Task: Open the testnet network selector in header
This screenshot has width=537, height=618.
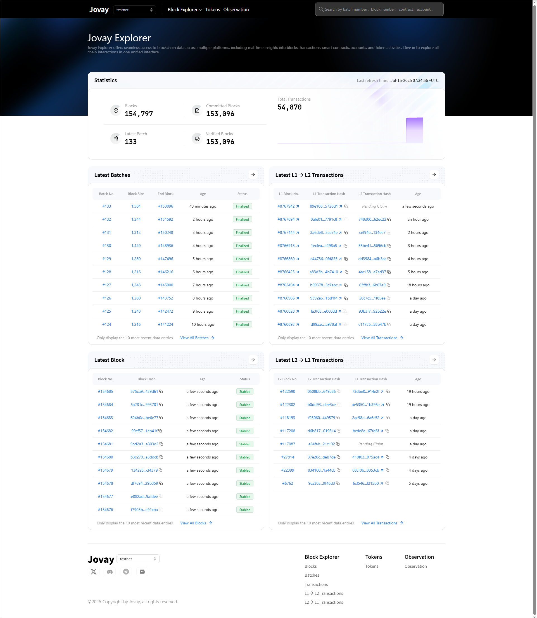Action: (x=135, y=9)
